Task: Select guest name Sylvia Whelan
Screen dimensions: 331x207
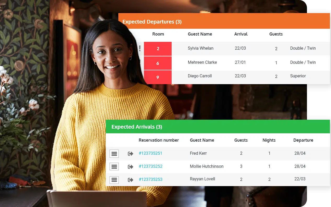Action: click(x=201, y=48)
